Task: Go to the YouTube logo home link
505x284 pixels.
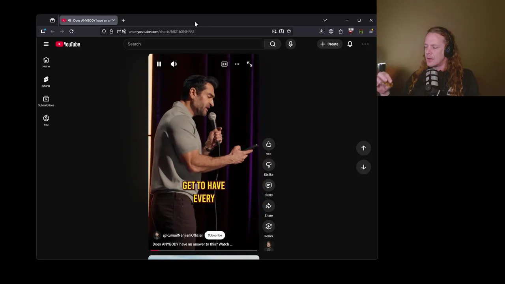Action: (x=68, y=44)
